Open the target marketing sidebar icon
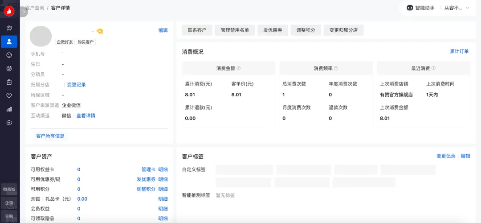Viewport: 481px width, 223px height. [9, 68]
